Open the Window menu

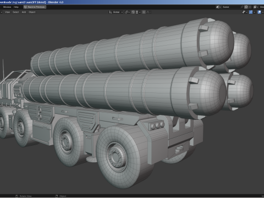[7, 7]
